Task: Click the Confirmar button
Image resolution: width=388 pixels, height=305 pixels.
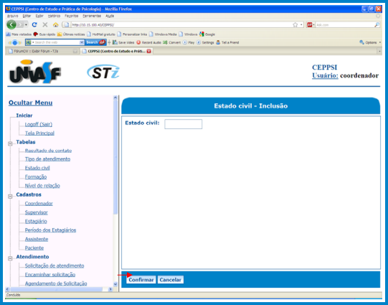Action: [141, 280]
